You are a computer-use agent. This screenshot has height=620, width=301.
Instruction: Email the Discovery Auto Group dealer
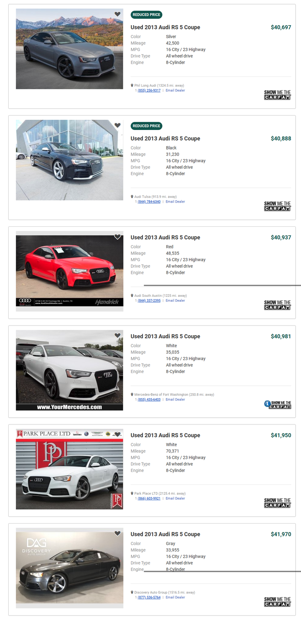click(x=175, y=597)
